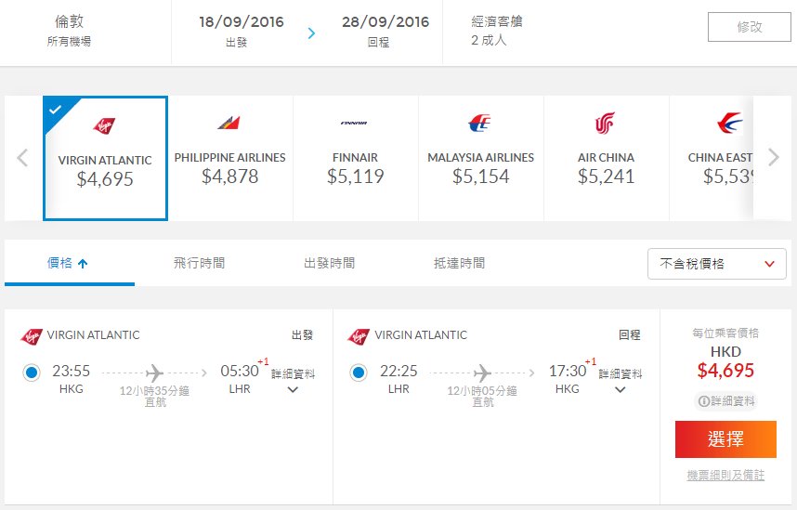Expand outbound flight 詳細資料 chevron
797x510 pixels.
[x=293, y=390]
